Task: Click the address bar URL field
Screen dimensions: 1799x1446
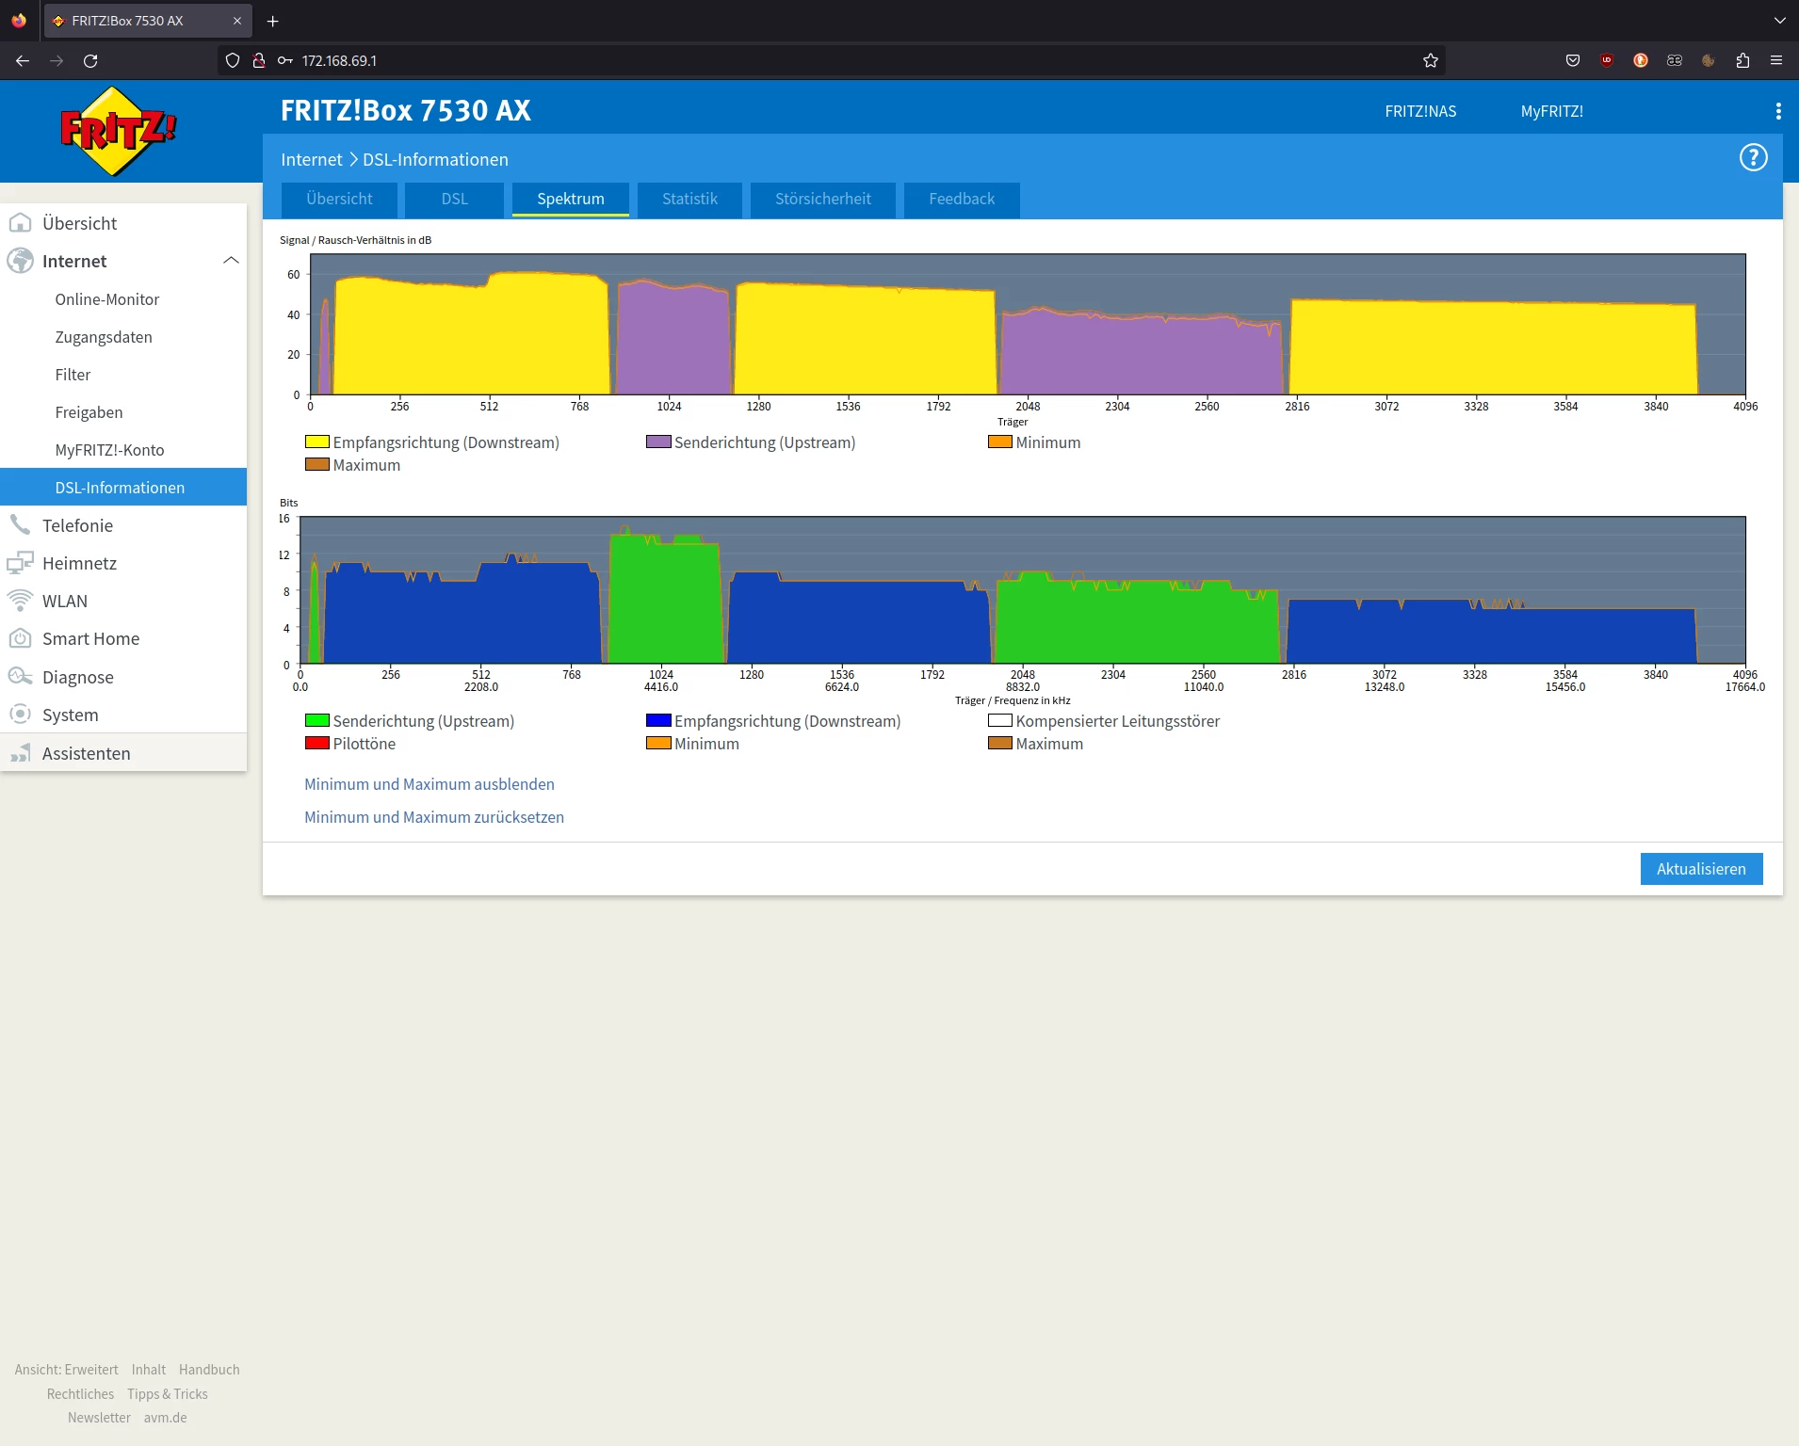Action: coord(831,60)
